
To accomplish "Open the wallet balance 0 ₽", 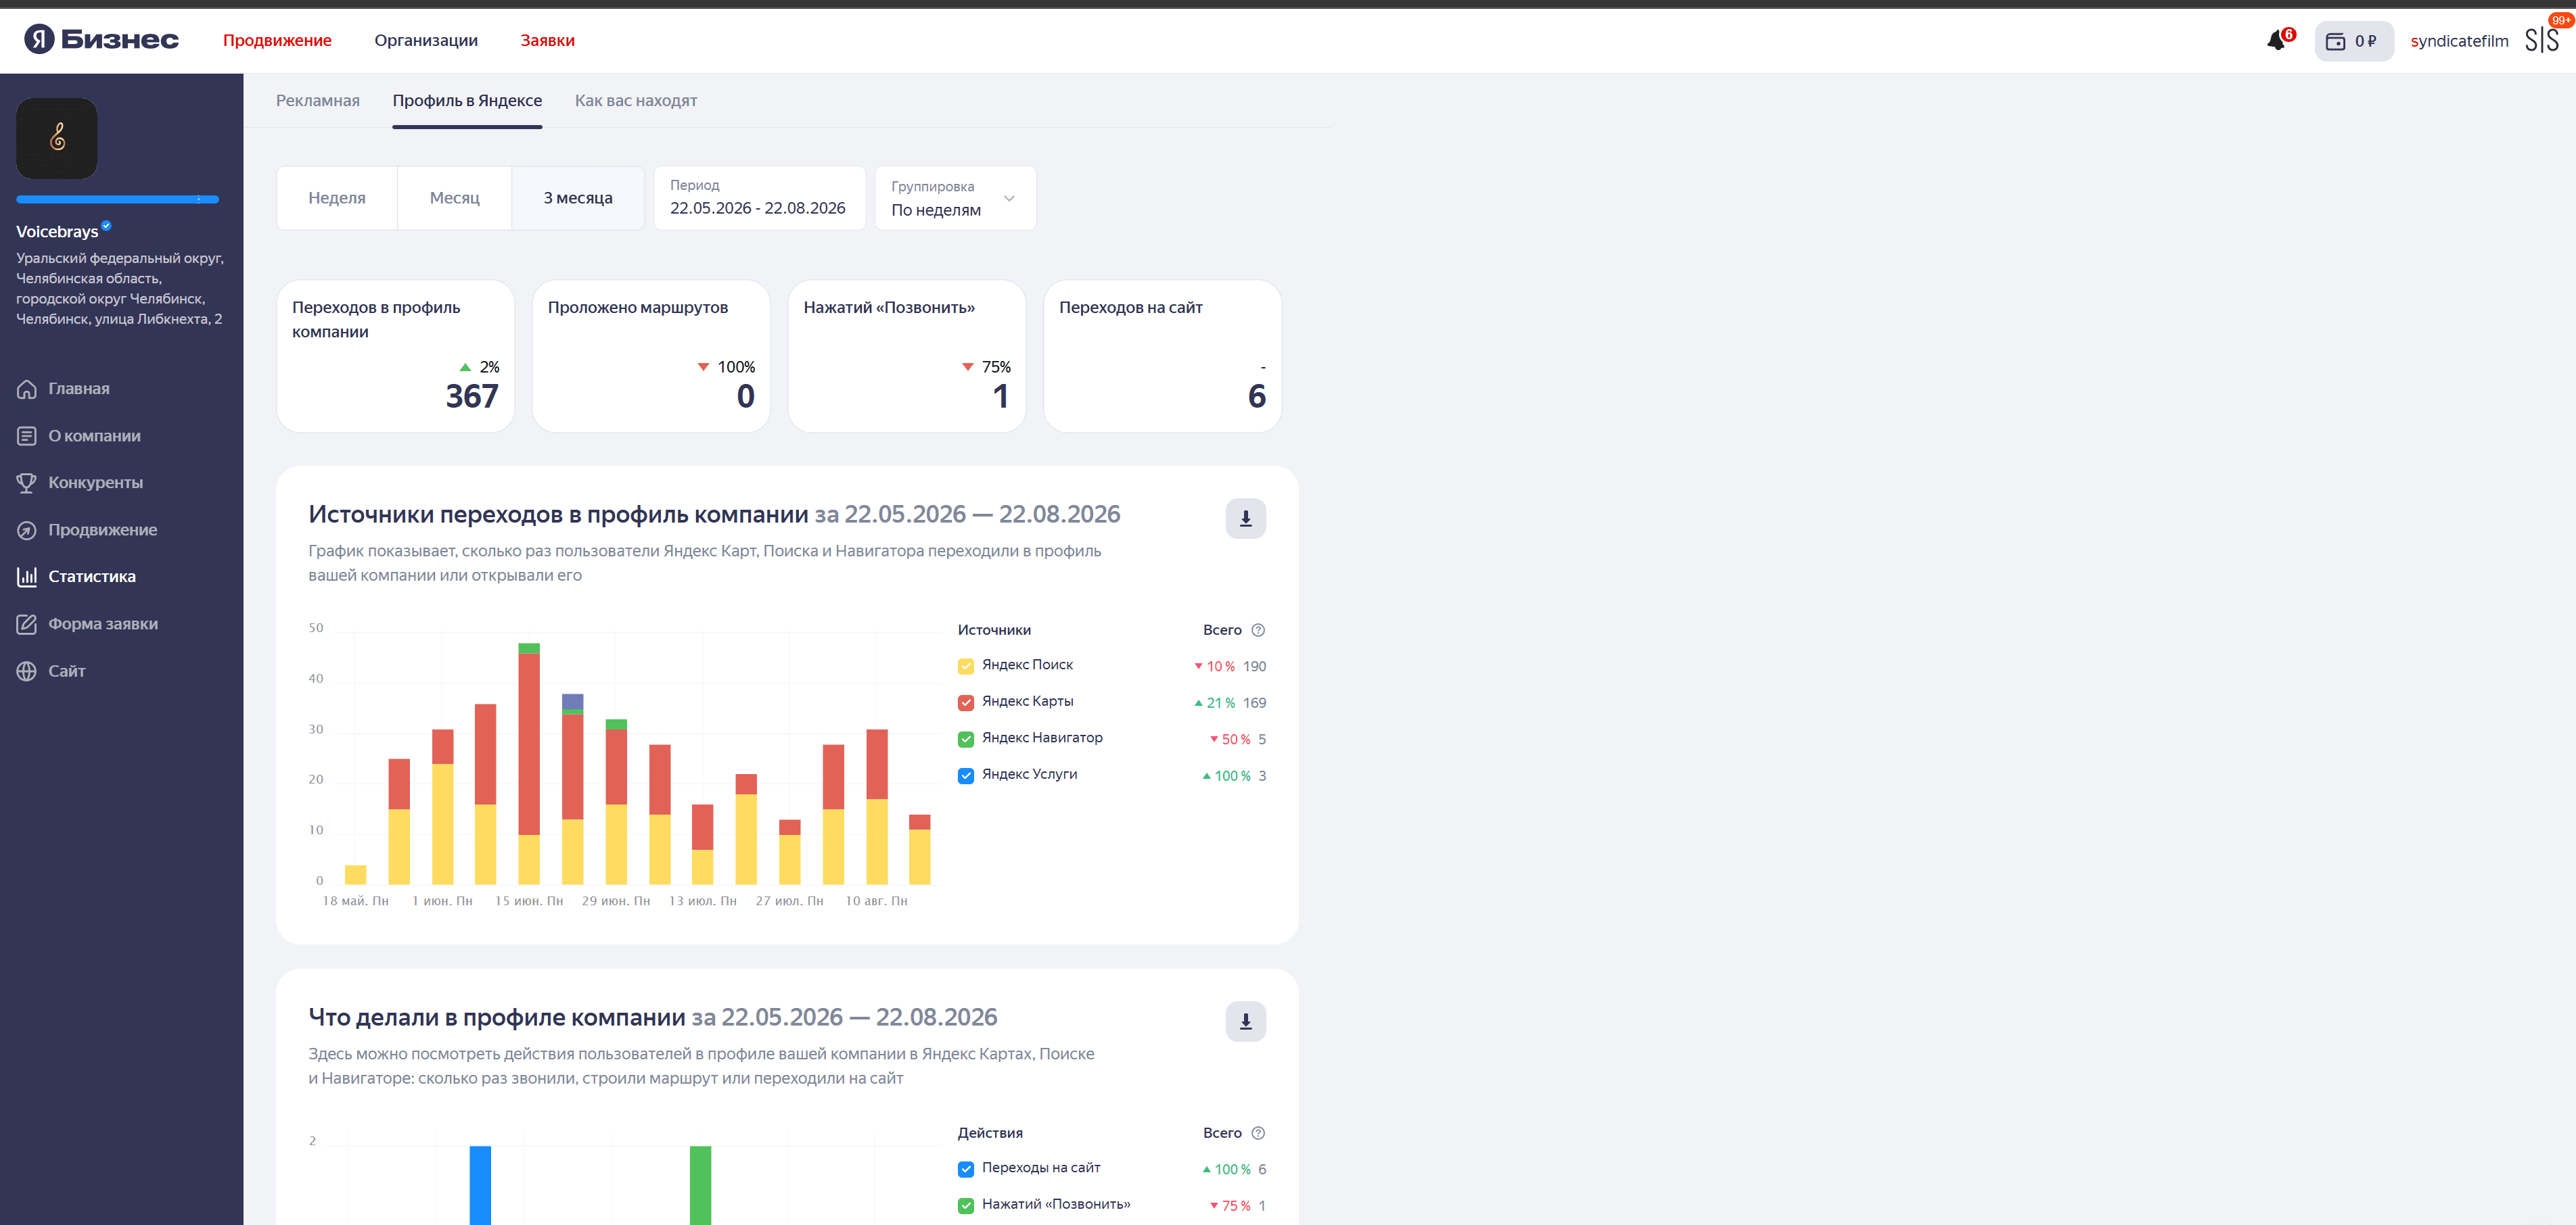I will point(2353,41).
